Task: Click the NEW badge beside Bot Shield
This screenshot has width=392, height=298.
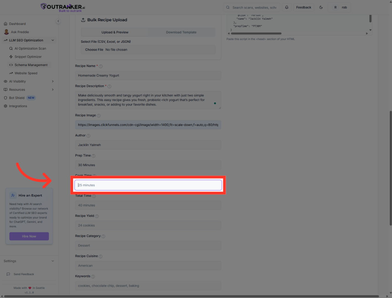Action: (31, 98)
